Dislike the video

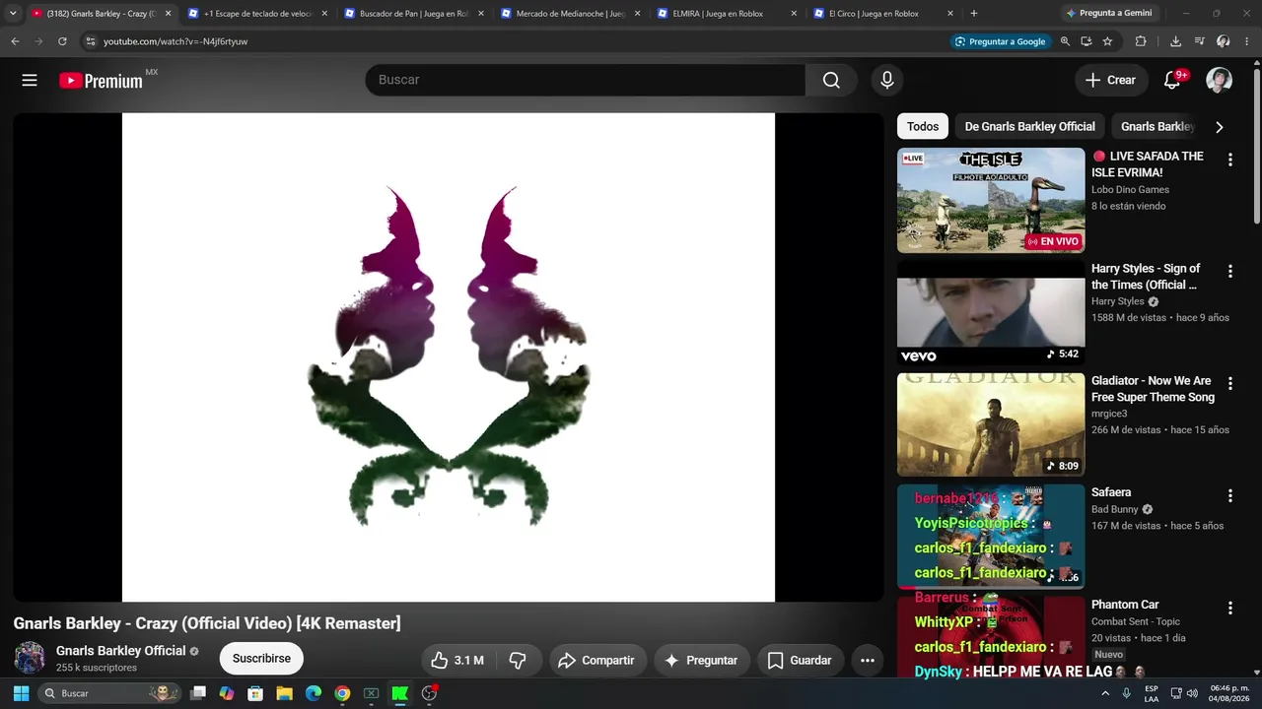tap(518, 660)
